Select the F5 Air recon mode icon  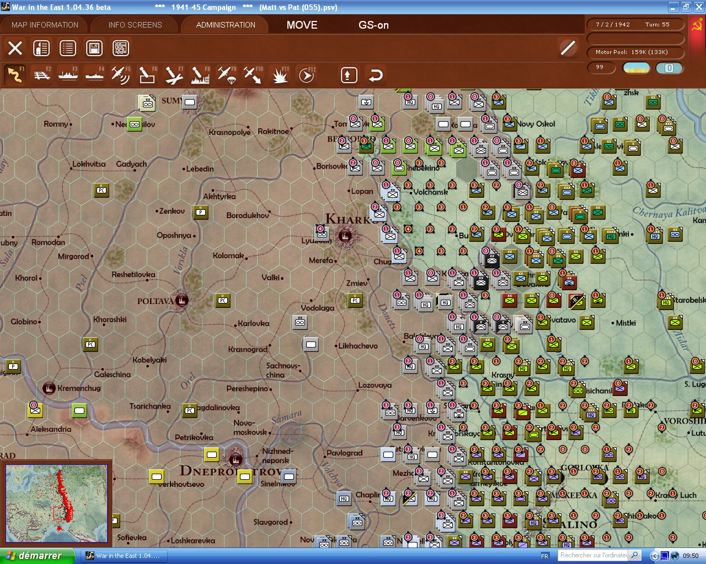click(x=121, y=75)
